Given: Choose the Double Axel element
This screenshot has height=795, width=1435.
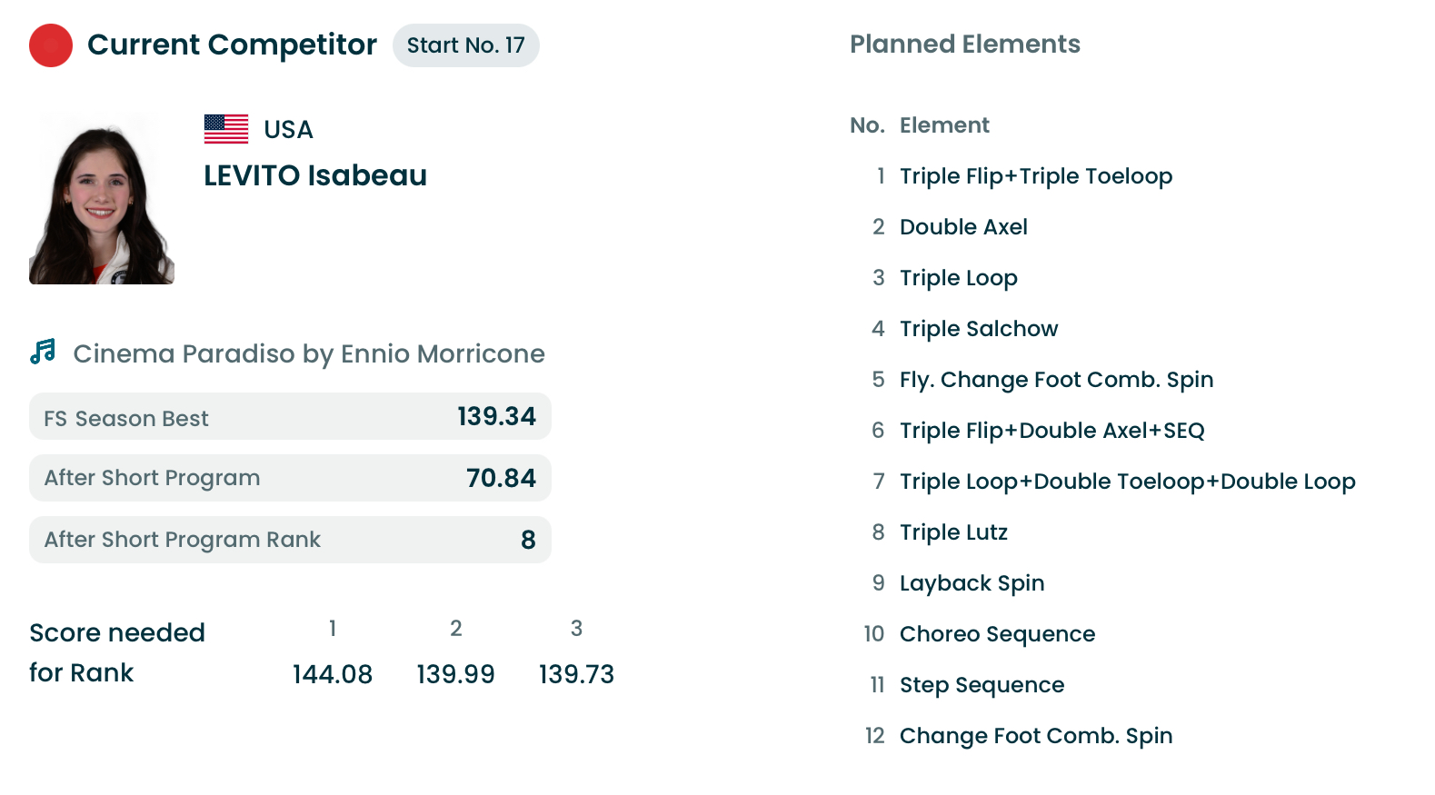Looking at the screenshot, I should (x=963, y=227).
